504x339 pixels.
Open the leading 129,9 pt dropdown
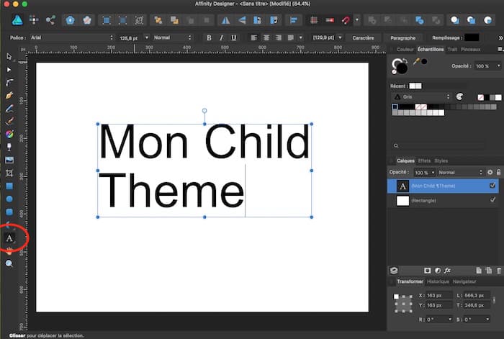tap(340, 37)
